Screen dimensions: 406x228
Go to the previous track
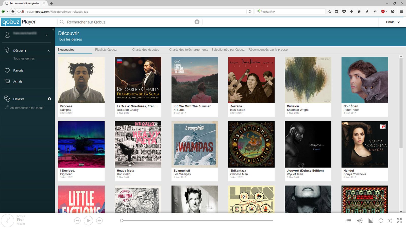(77, 221)
